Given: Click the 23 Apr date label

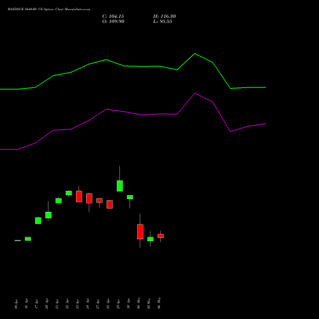Looking at the screenshot, I should [x=78, y=304].
